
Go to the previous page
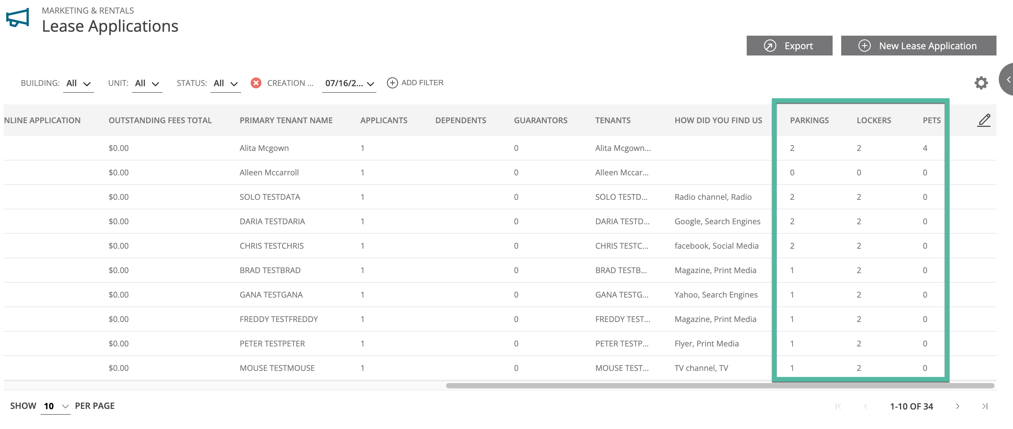pos(866,406)
